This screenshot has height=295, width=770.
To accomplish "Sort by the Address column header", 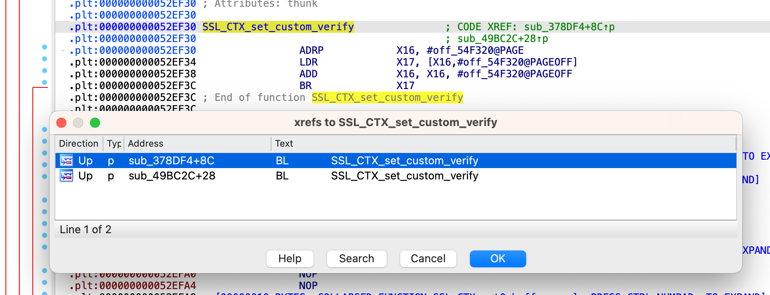I will (198, 144).
